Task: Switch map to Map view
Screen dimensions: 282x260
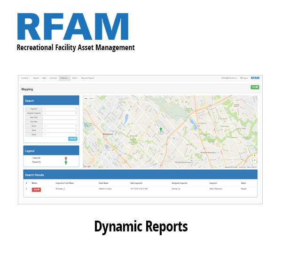Action: coord(86,98)
